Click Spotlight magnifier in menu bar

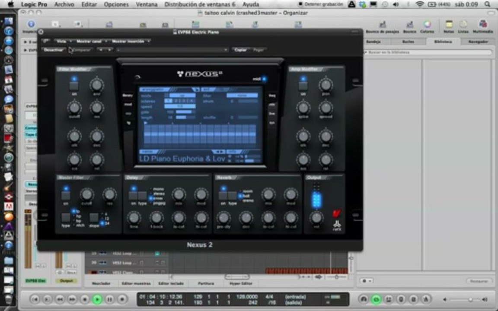click(488, 4)
